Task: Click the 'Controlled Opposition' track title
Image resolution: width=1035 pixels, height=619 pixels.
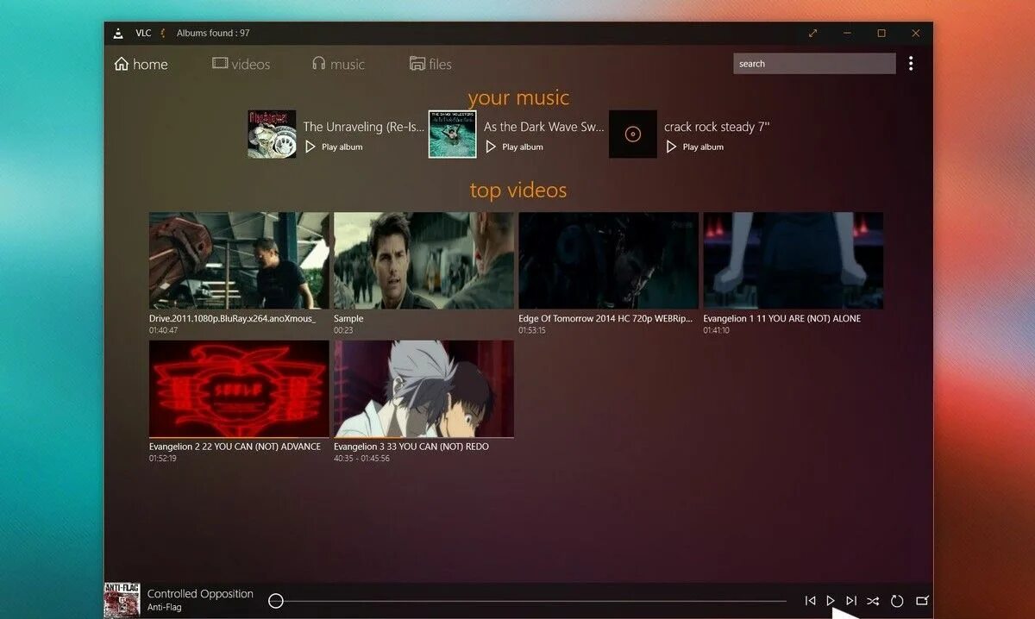Action: click(x=200, y=594)
